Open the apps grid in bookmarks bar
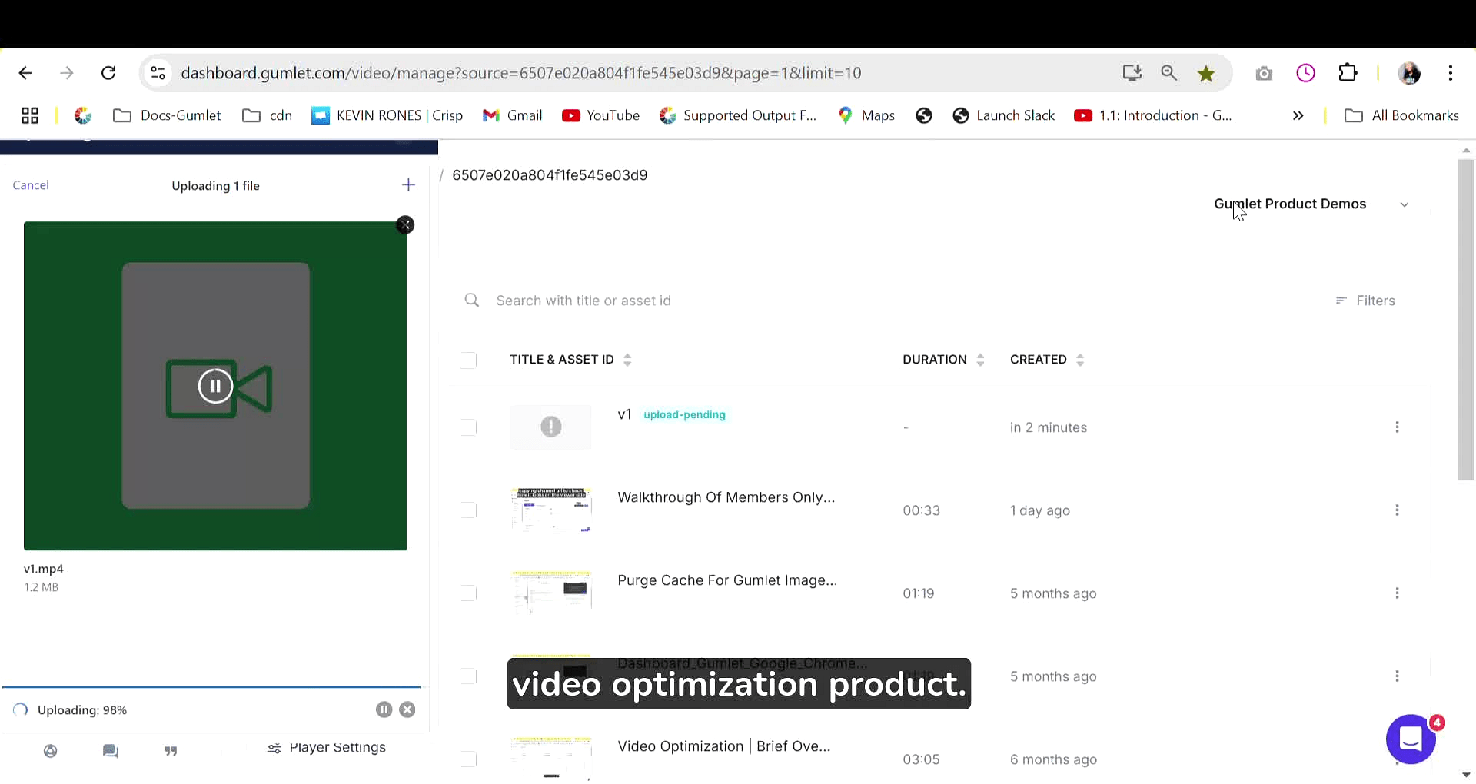 [x=30, y=115]
